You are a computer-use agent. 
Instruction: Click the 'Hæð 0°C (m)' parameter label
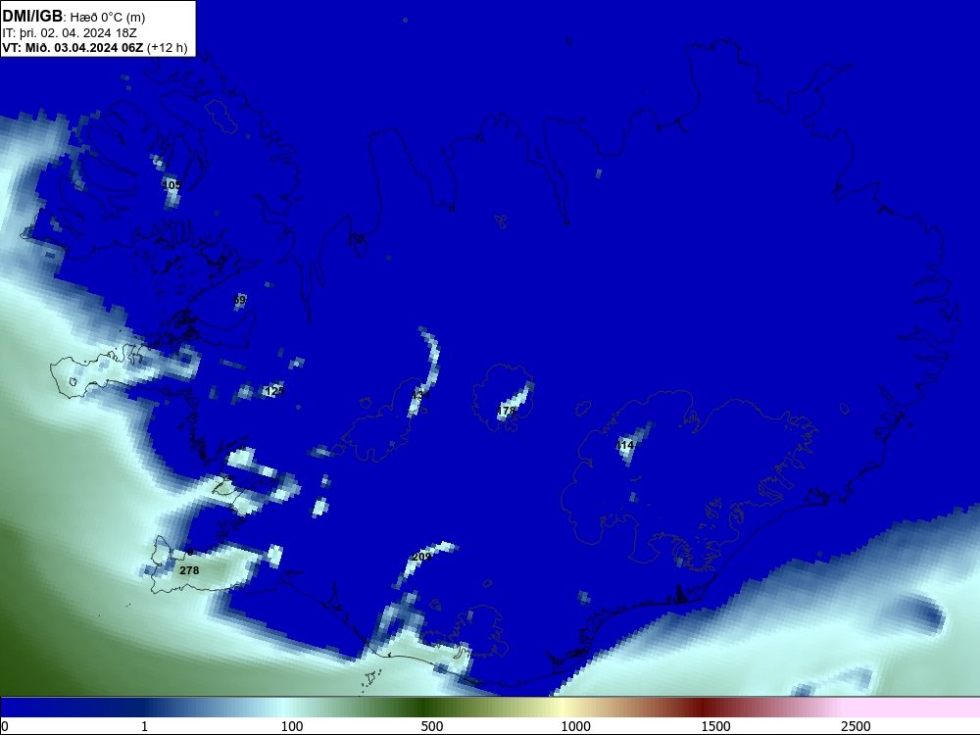(107, 18)
